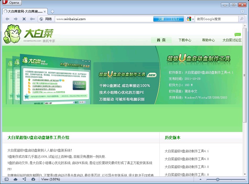
Task: Open the password wand key icon
Action: pyautogui.click(x=32, y=19)
